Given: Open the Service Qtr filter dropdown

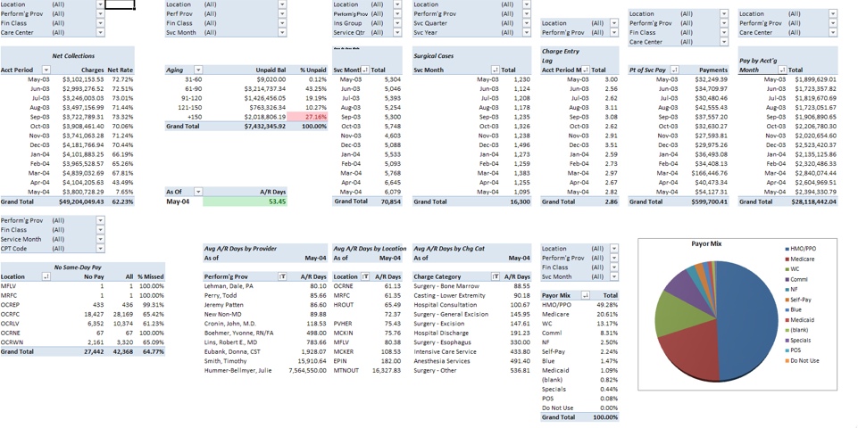Looking at the screenshot, I should coord(398,33).
